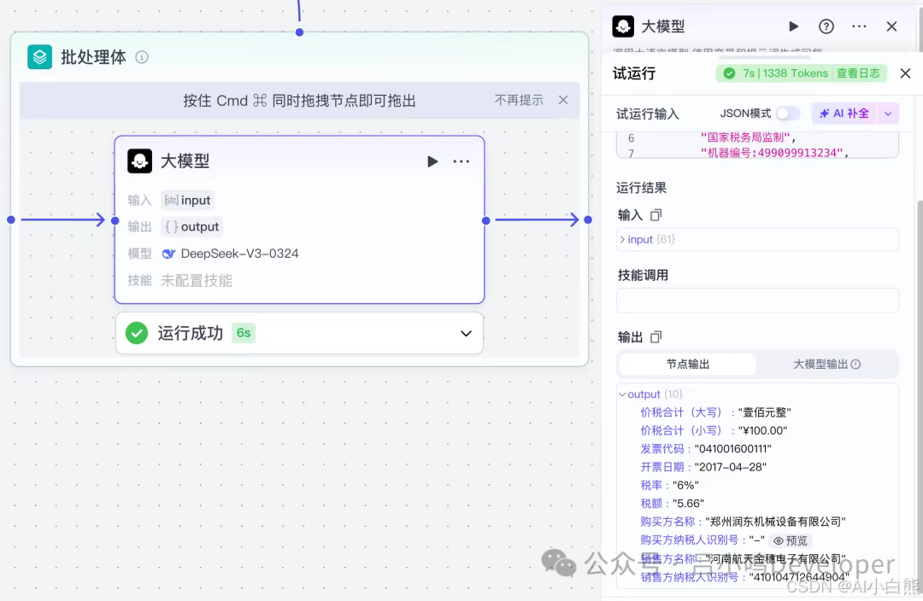Select the input variable tag in node
Image resolution: width=923 pixels, height=601 pixels.
(x=188, y=200)
